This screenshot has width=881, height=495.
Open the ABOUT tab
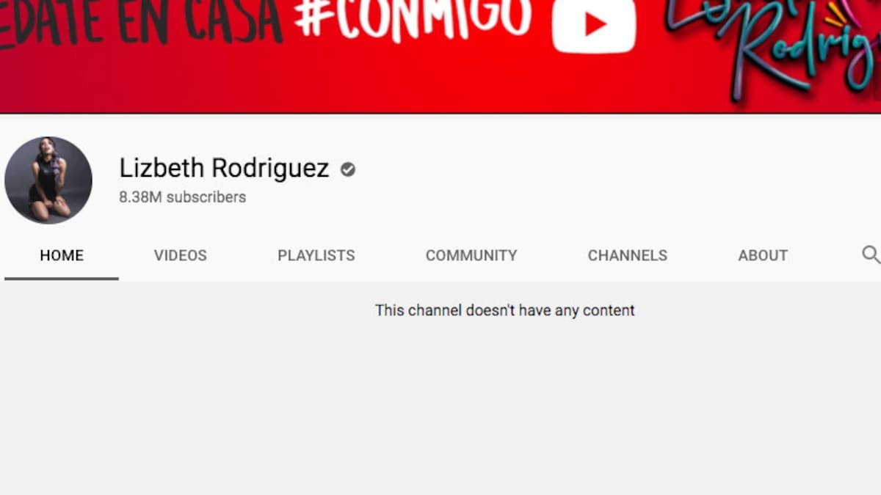coord(763,255)
